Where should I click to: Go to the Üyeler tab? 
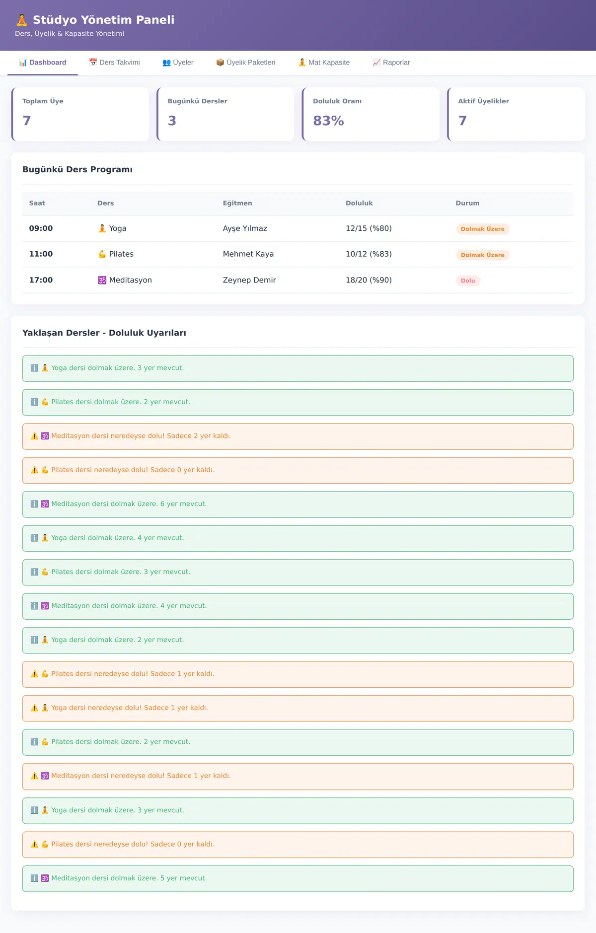(178, 63)
